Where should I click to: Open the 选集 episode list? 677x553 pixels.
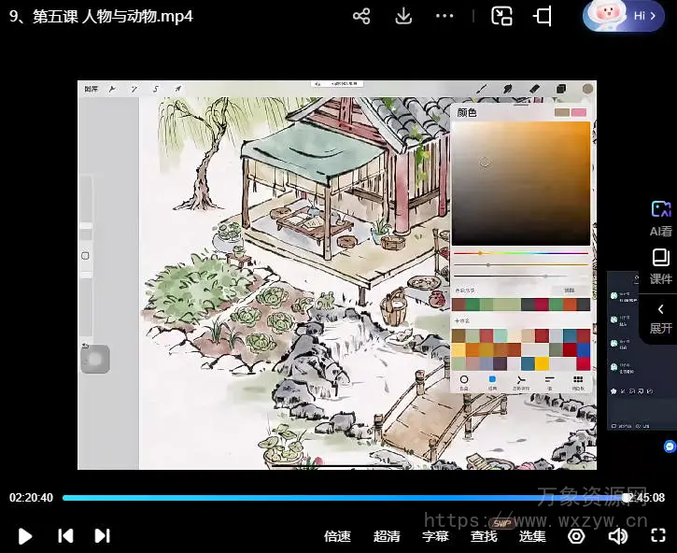(x=532, y=536)
